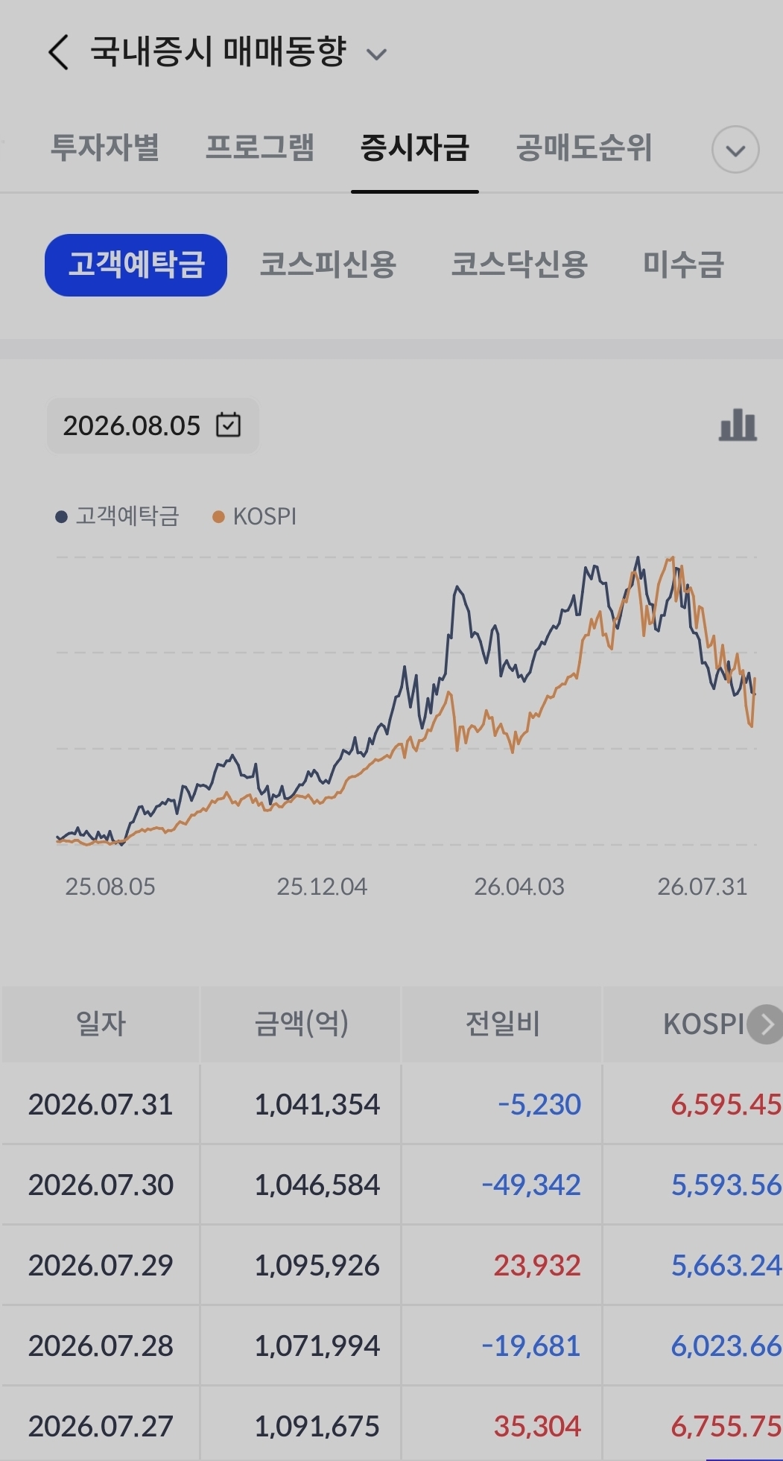Screen dimensions: 783x1461
Task: Open the bar chart view icon
Action: [x=738, y=425]
